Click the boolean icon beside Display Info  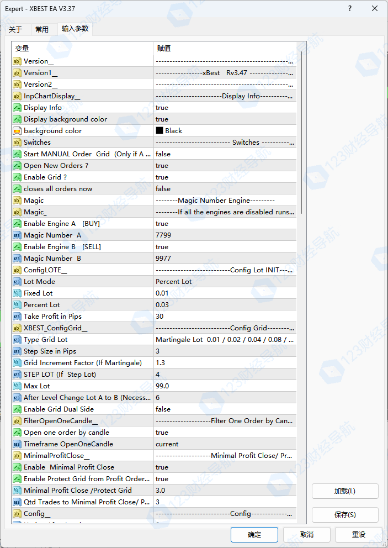click(x=17, y=108)
